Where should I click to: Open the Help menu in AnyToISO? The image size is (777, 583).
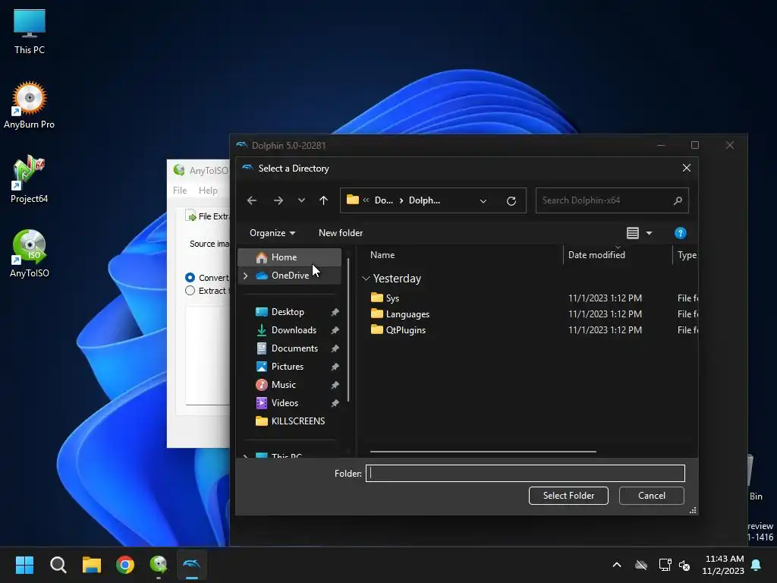click(208, 191)
